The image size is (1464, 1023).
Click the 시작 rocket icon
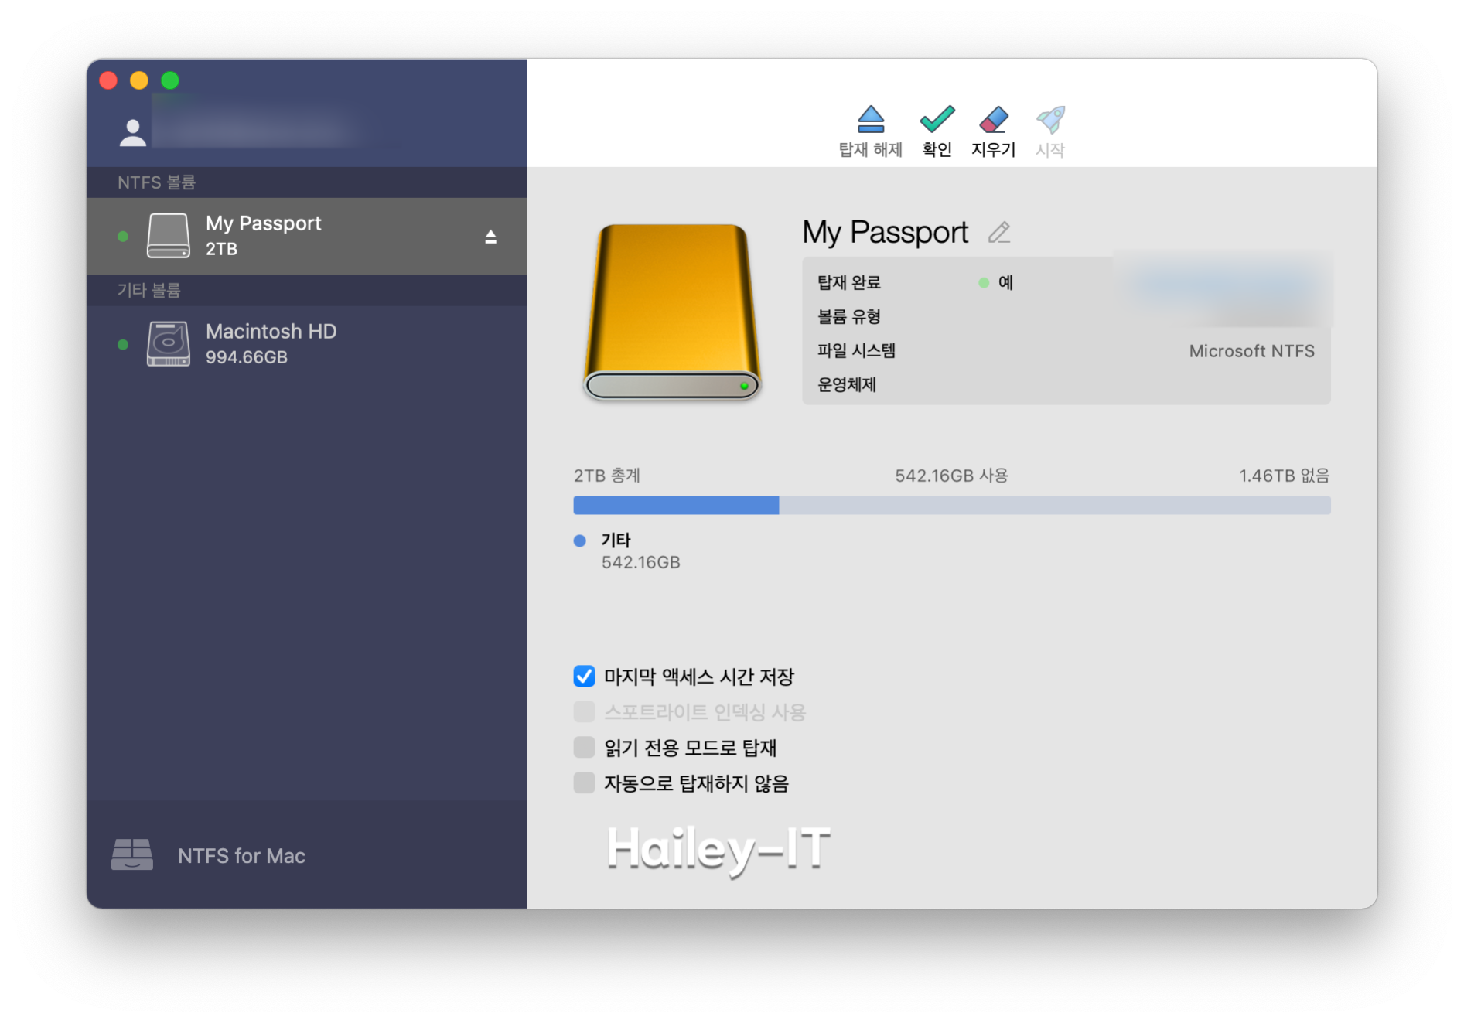coord(1050,119)
